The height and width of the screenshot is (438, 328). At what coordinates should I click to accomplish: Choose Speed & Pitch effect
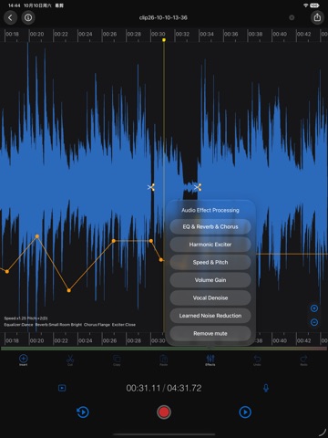pyautogui.click(x=210, y=262)
